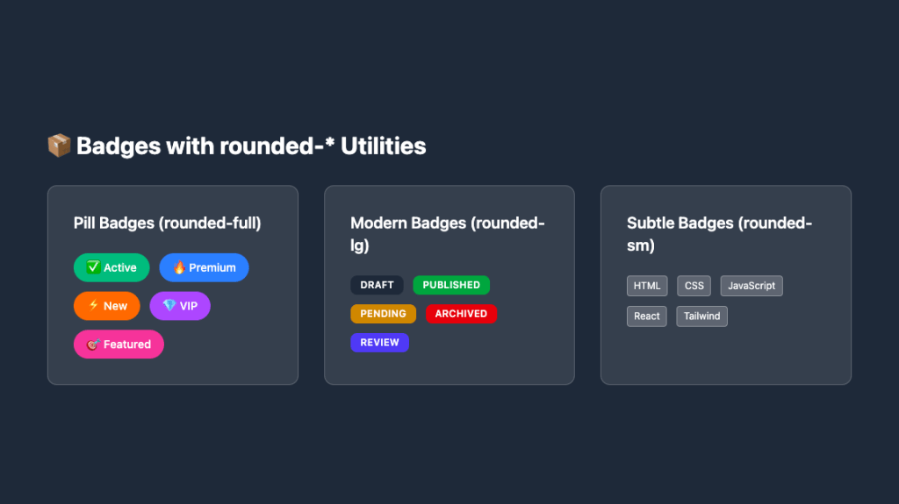Image resolution: width=899 pixels, height=504 pixels.
Task: Click the orange PENDING badge
Action: (383, 314)
